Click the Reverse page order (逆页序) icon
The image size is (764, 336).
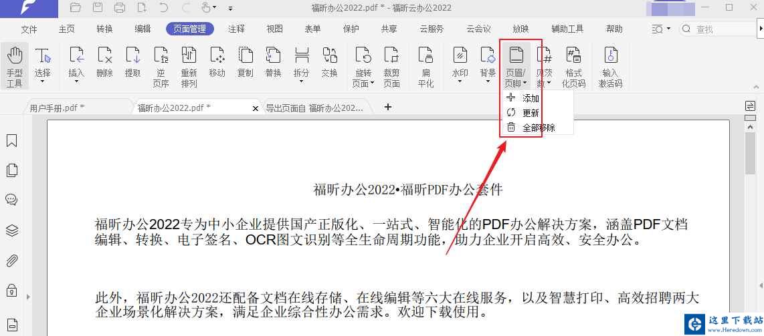[x=161, y=55]
